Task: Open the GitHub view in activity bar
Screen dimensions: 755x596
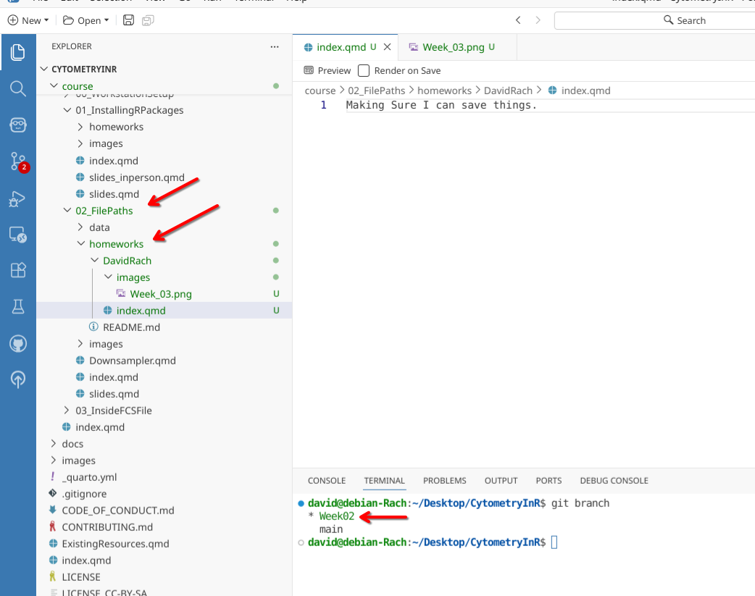Action: pyautogui.click(x=18, y=343)
